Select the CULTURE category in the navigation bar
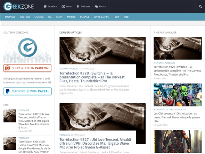This screenshot has width=205, height=154. 25,17
